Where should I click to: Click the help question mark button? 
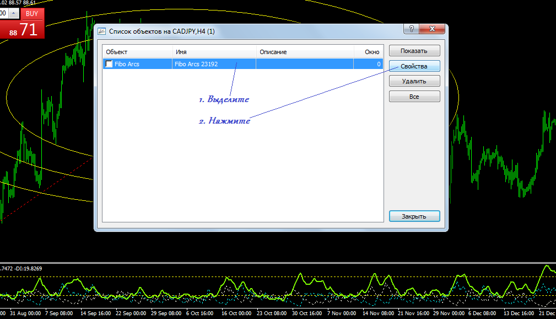409,29
